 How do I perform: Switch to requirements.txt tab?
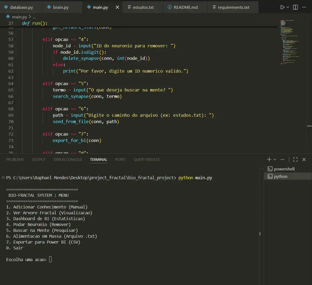click(233, 7)
